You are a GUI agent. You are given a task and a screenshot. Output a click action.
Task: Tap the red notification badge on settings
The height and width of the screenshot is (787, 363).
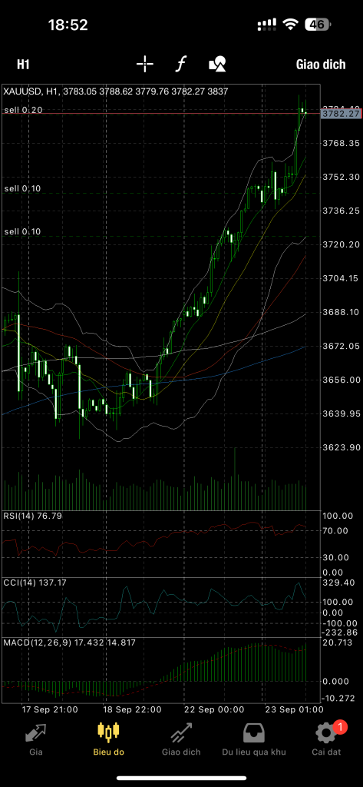340,727
